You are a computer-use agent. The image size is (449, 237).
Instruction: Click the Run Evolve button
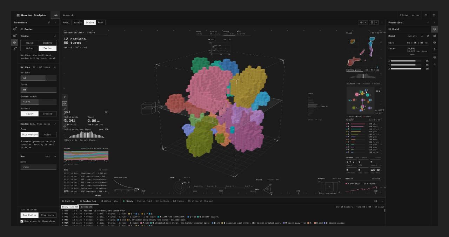(29, 215)
